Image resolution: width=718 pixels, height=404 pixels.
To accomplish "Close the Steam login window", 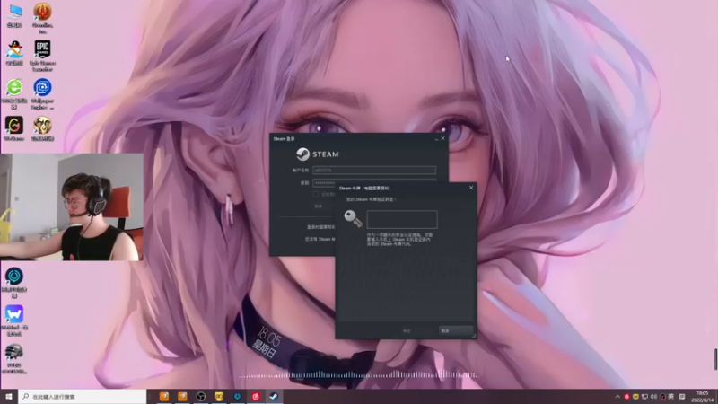I will 442,138.
